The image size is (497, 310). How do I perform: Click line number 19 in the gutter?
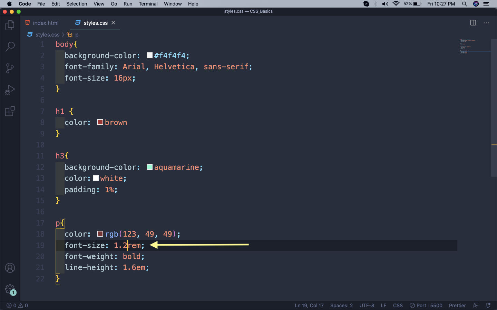click(40, 245)
